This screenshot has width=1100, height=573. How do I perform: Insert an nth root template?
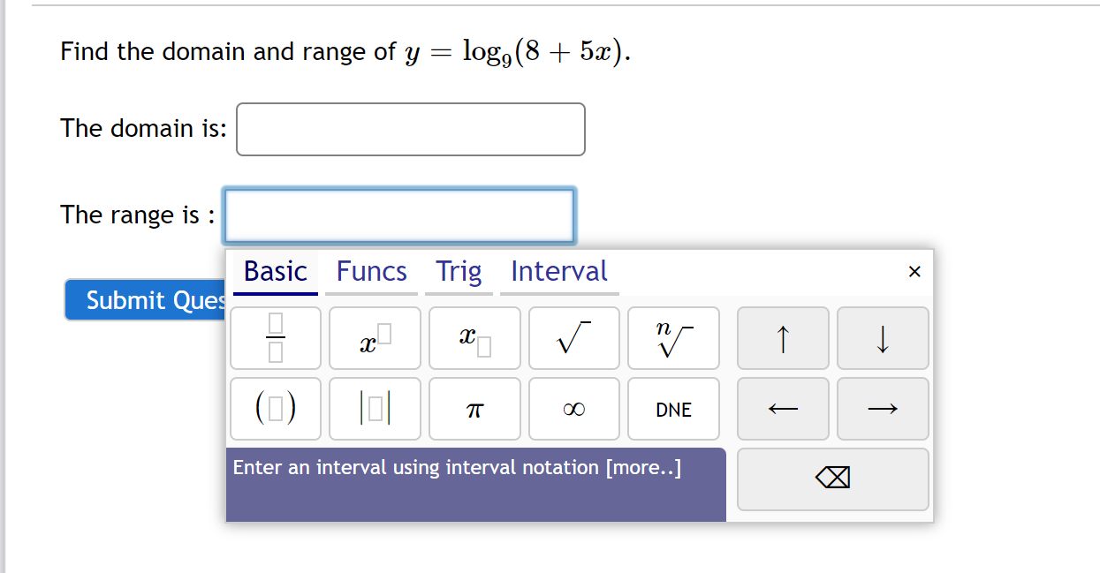(673, 337)
